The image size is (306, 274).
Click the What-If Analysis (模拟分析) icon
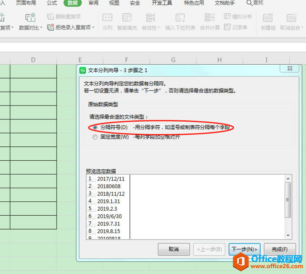click(227, 17)
